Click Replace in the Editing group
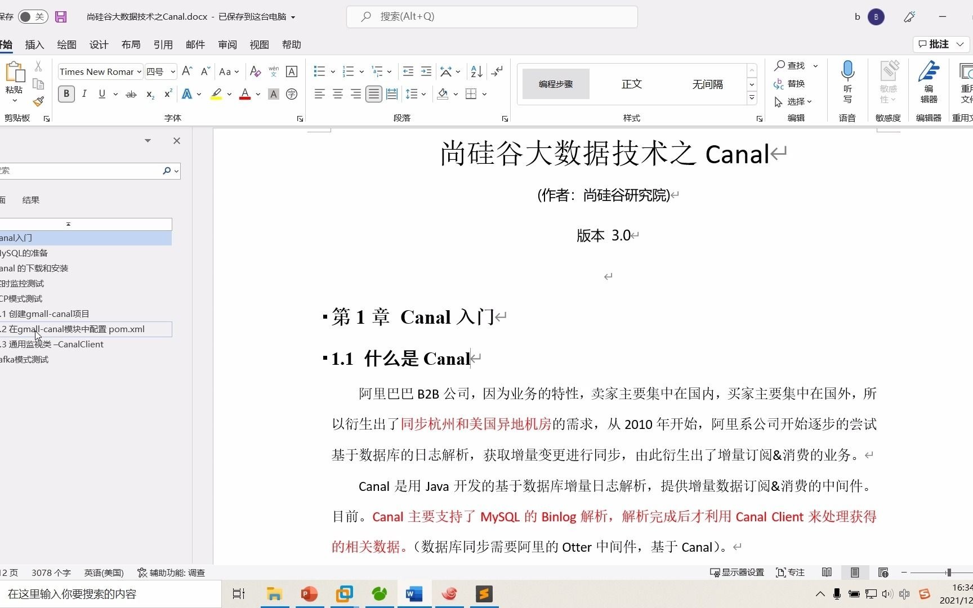This screenshot has width=973, height=608. point(790,83)
